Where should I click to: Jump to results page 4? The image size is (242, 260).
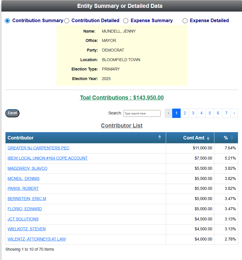click(201, 113)
